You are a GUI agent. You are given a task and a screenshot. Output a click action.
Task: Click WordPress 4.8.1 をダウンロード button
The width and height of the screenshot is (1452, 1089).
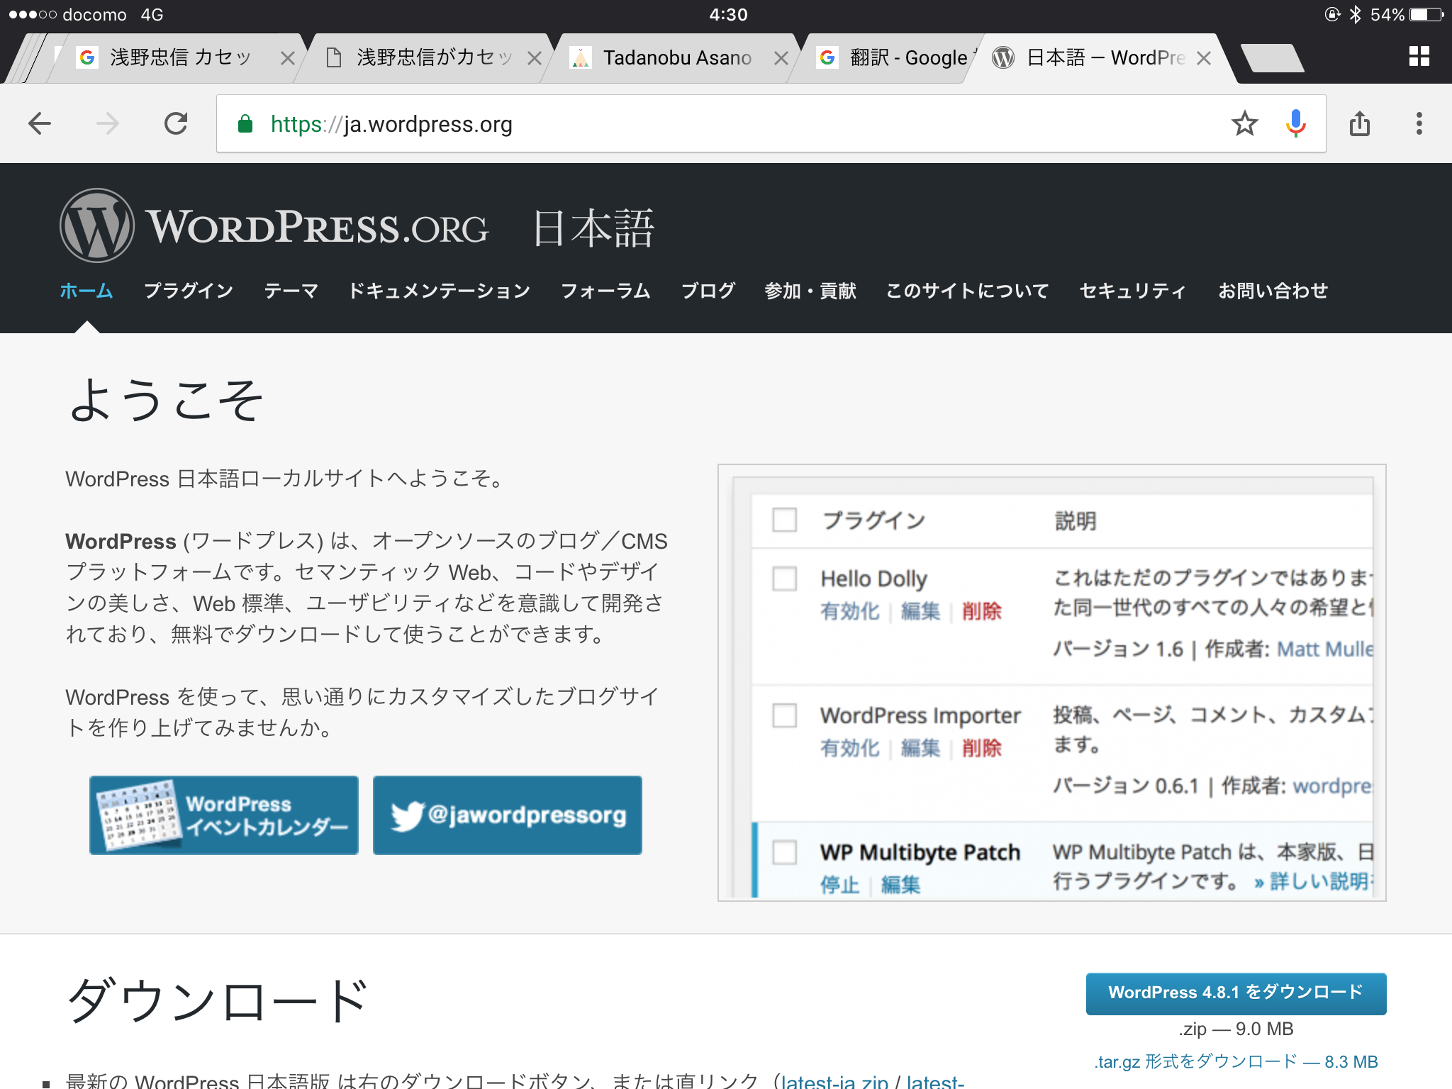[x=1236, y=993]
